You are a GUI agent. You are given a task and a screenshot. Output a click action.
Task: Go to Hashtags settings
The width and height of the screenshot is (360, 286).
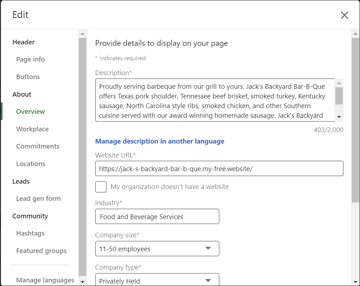(x=30, y=233)
